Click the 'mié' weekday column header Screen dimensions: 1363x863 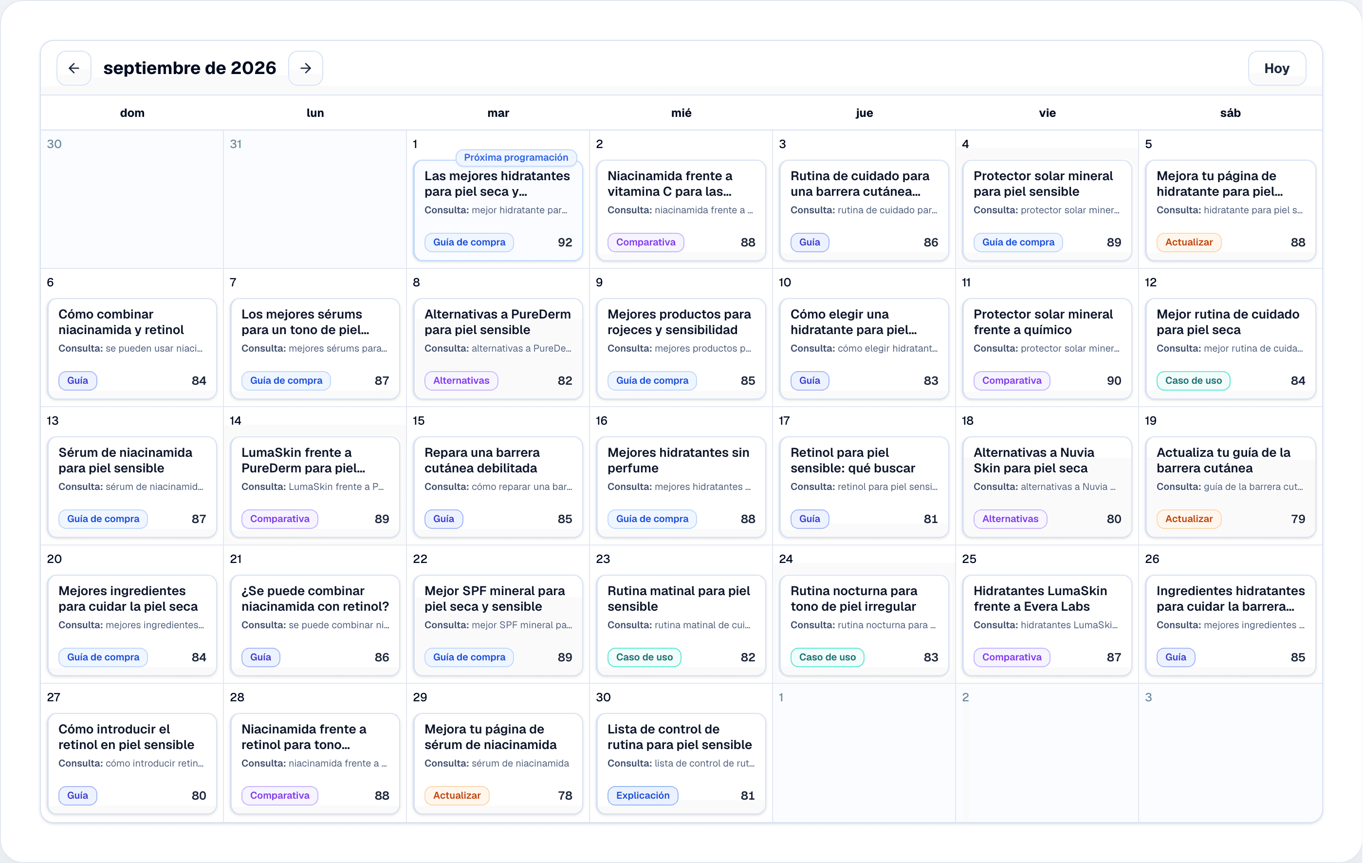coord(681,113)
